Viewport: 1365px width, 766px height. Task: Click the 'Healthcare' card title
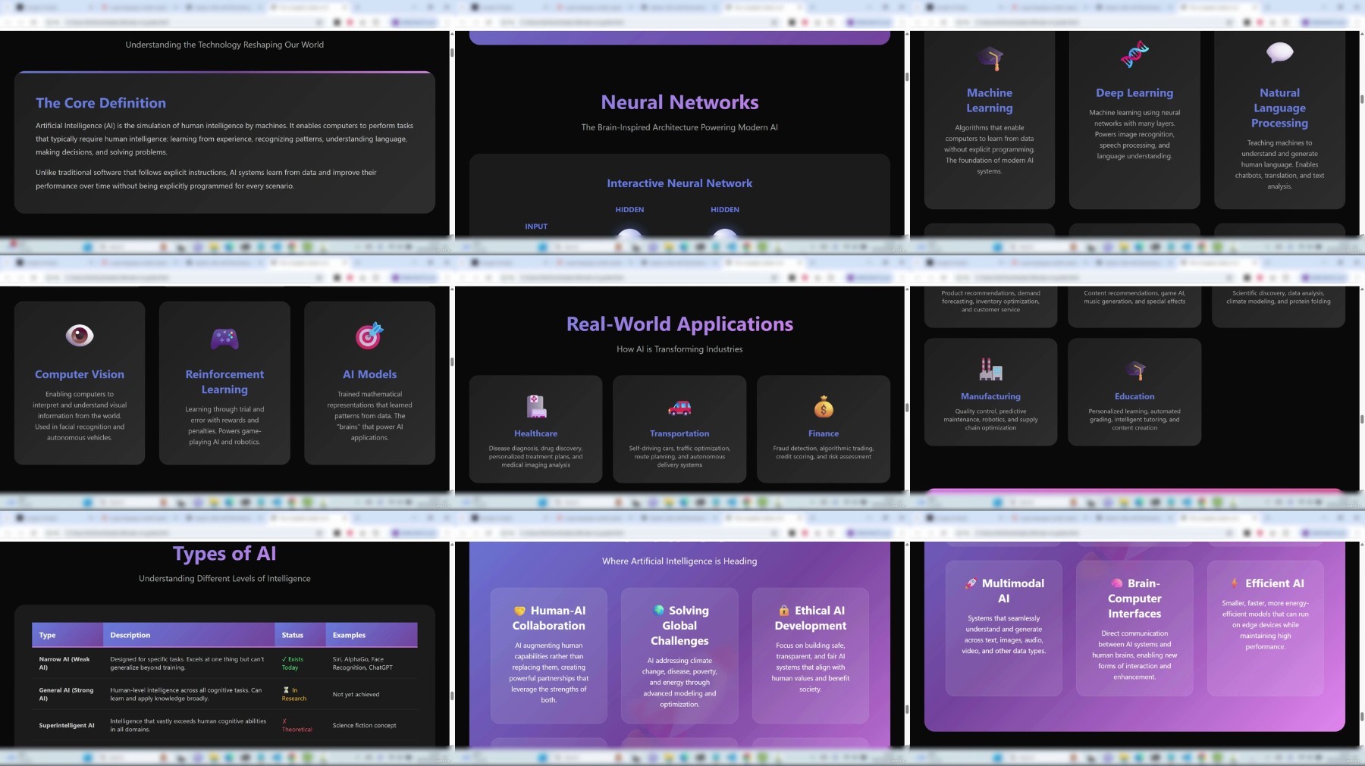[x=535, y=433]
